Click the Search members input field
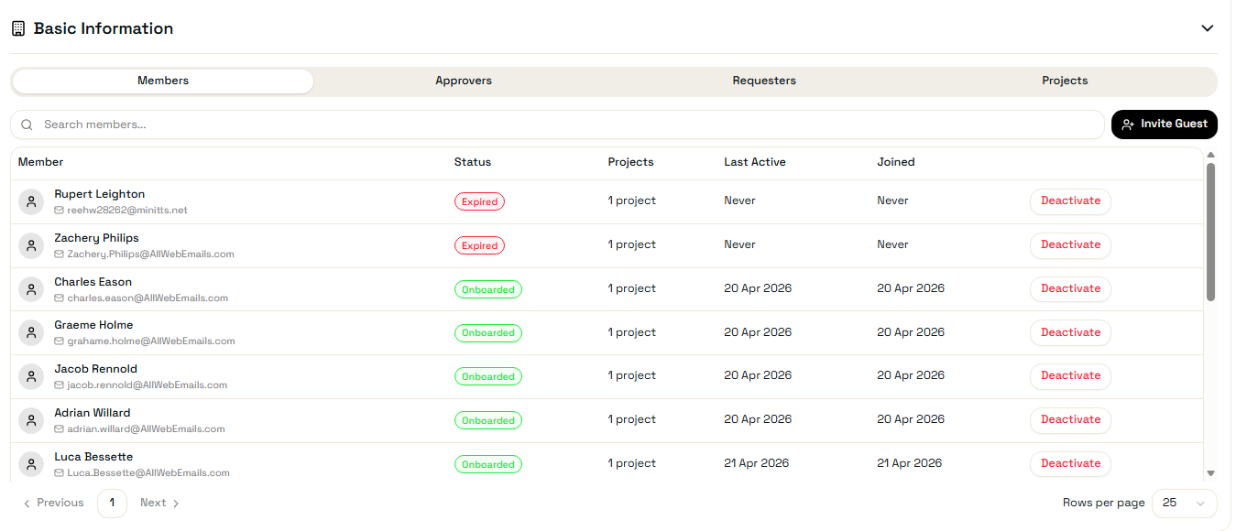The height and width of the screenshot is (531, 1236). coord(557,125)
